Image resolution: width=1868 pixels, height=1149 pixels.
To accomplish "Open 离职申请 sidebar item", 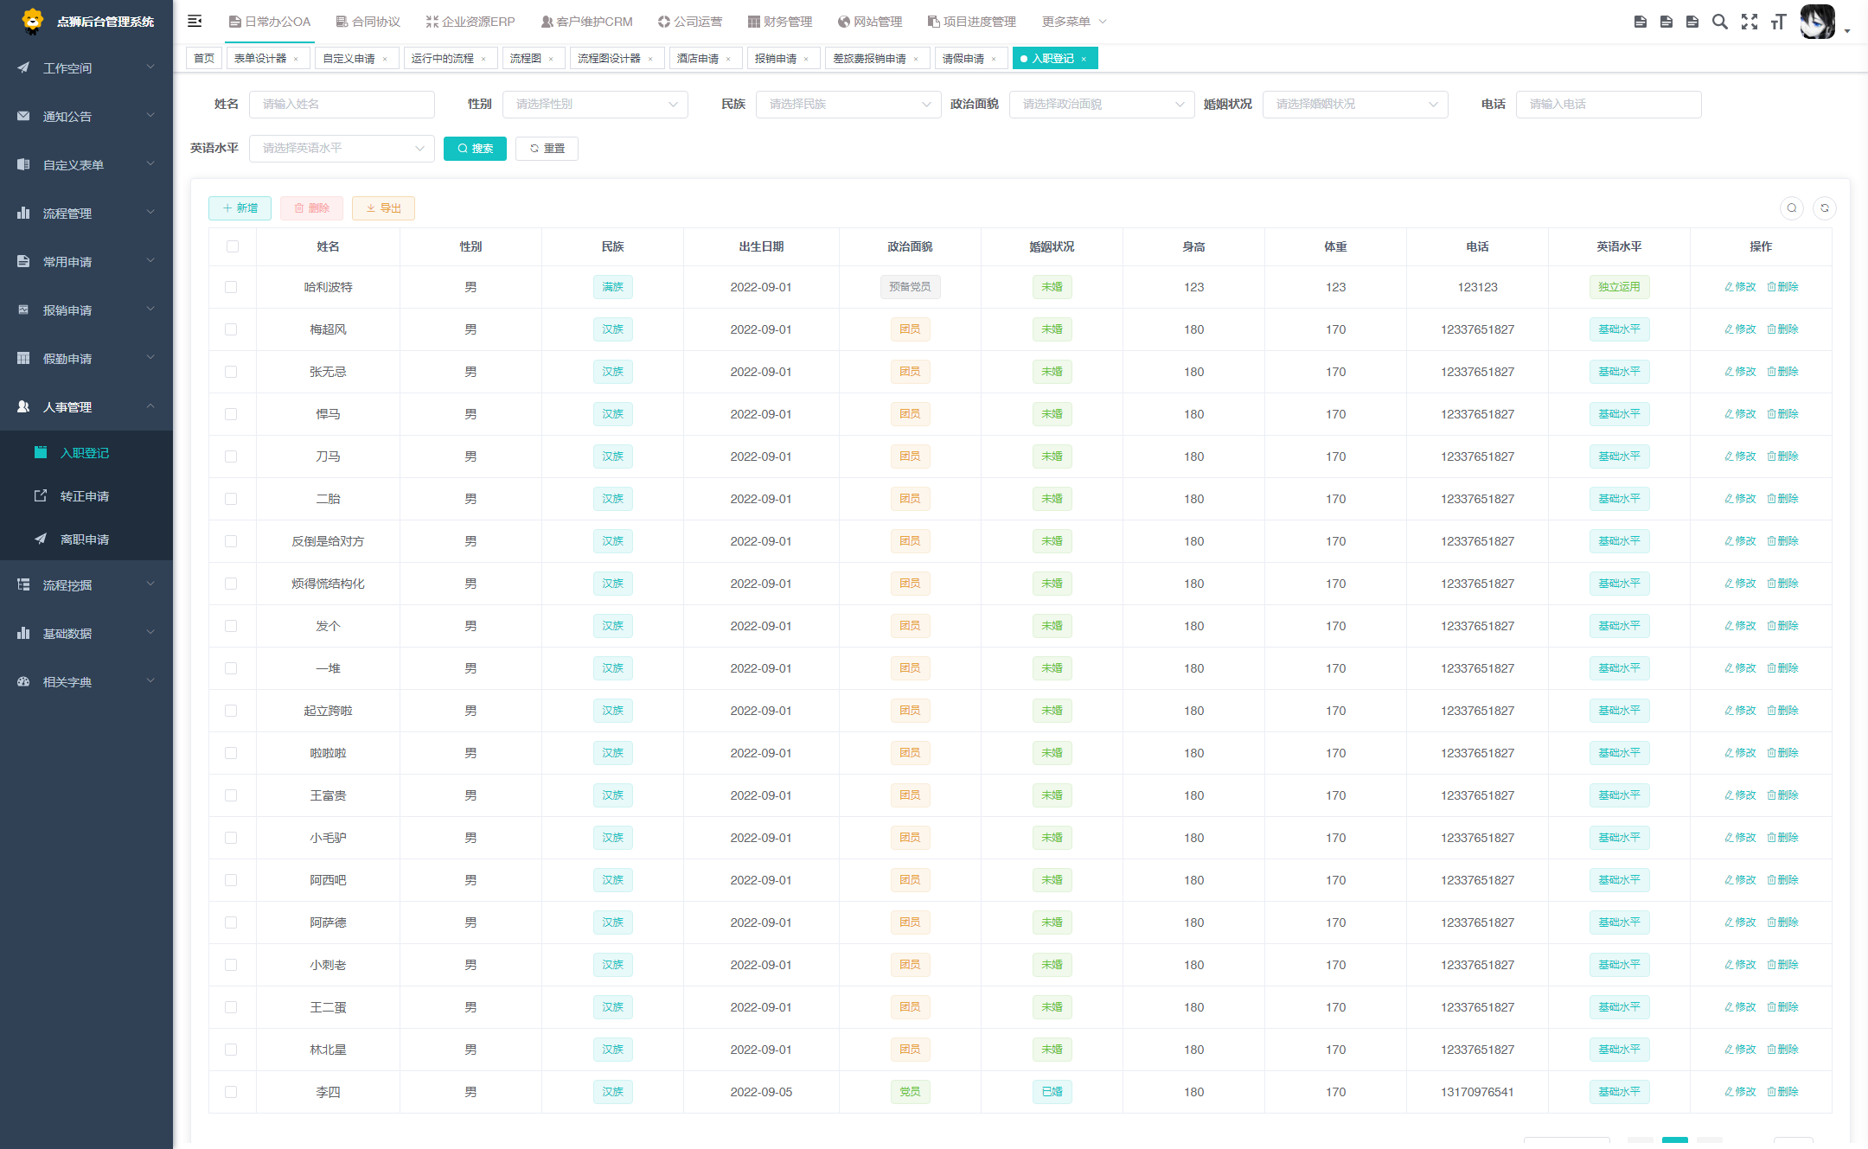I will pyautogui.click(x=84, y=539).
